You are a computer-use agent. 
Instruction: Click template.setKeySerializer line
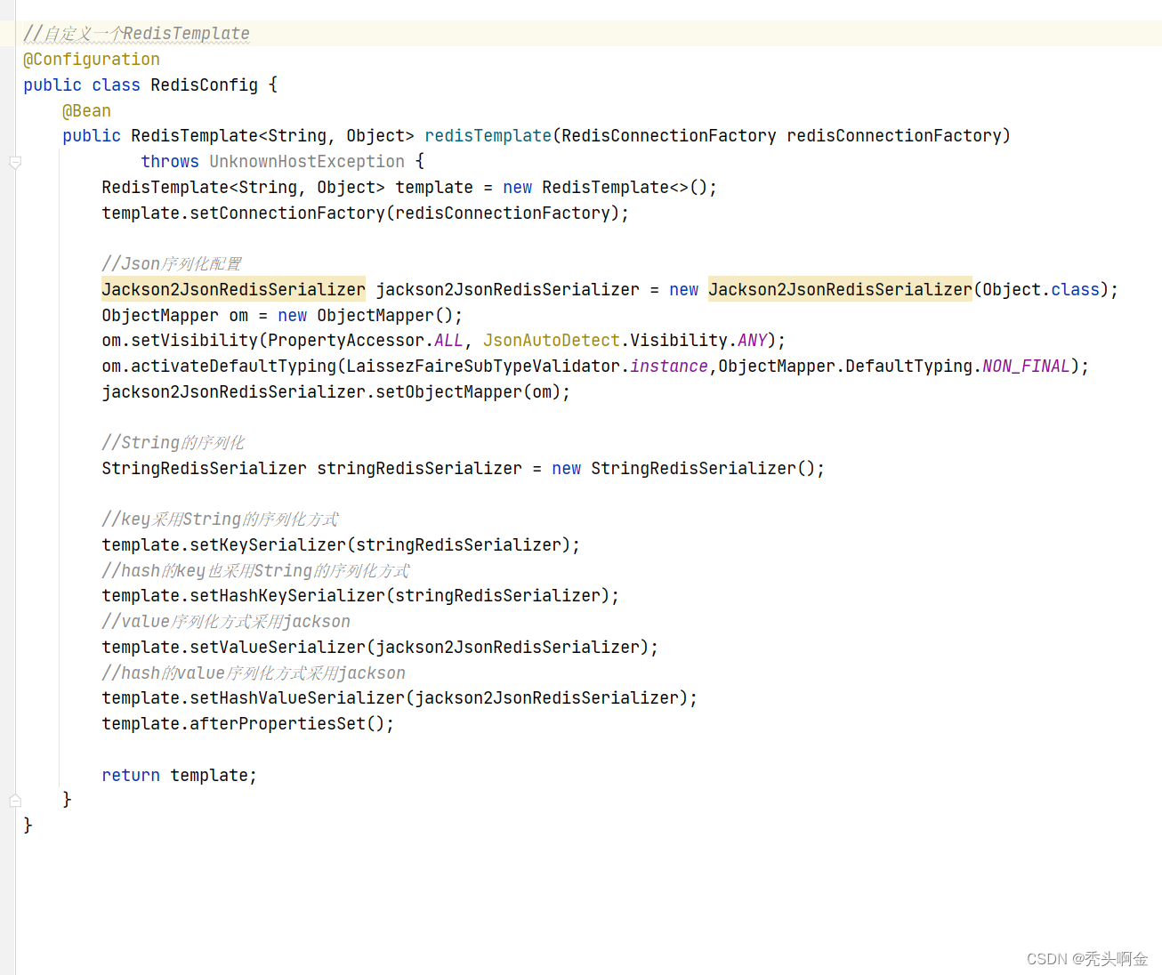341,545
